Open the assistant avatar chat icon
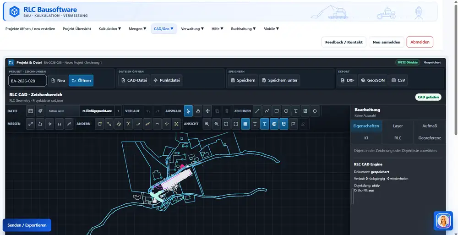Viewport: 458px width, 235px height. tap(443, 221)
